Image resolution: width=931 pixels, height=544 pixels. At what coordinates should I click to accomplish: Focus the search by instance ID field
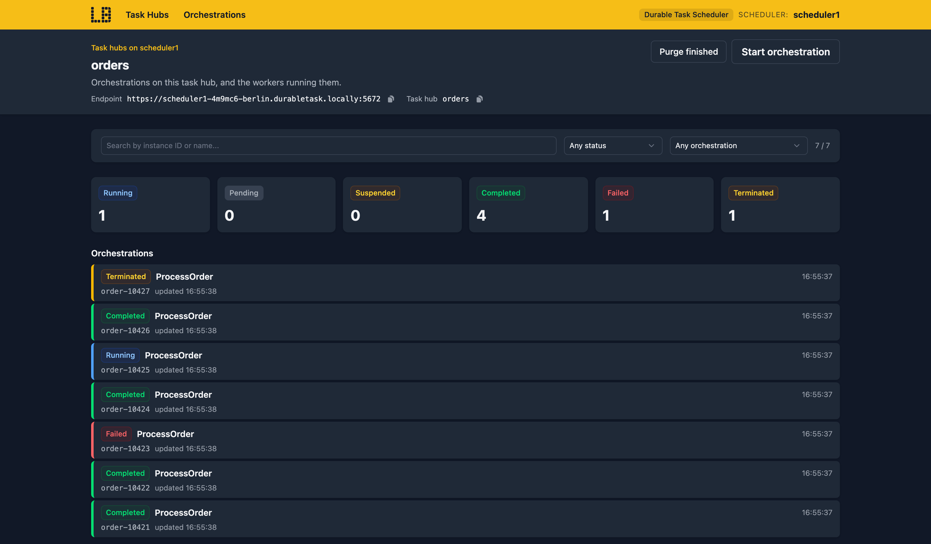pyautogui.click(x=328, y=146)
